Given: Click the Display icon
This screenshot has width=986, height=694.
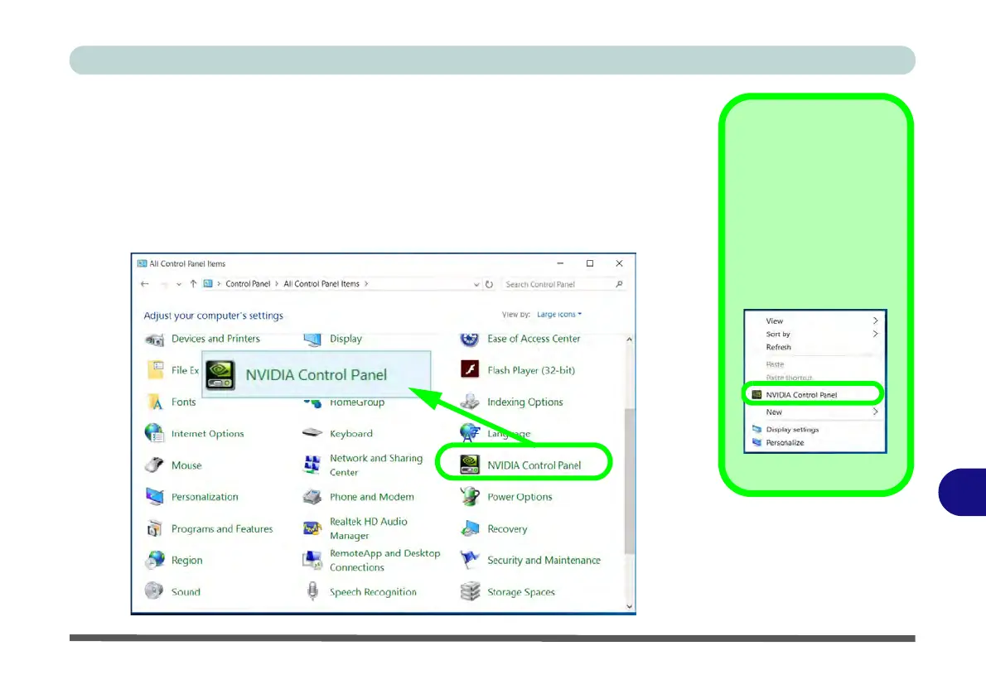Looking at the screenshot, I should pos(312,340).
